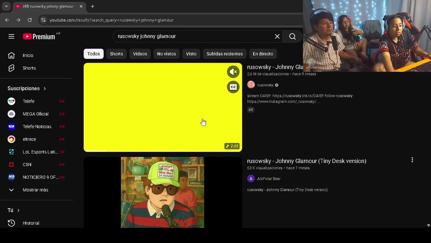Click the magnifier search button
431x243 pixels.
tap(292, 36)
